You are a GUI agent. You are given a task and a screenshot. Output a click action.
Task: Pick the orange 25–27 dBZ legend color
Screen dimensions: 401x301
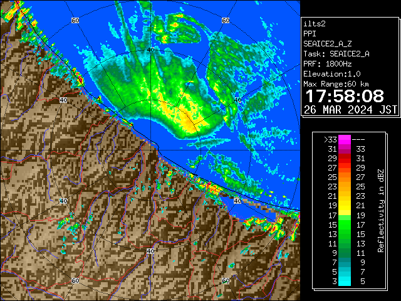[345, 177]
